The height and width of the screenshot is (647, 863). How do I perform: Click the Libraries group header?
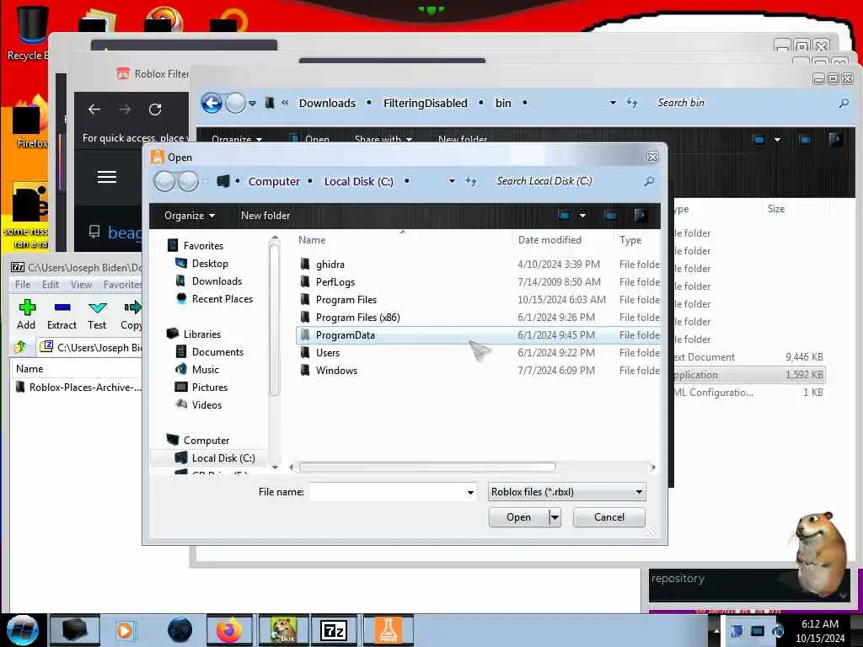click(201, 334)
